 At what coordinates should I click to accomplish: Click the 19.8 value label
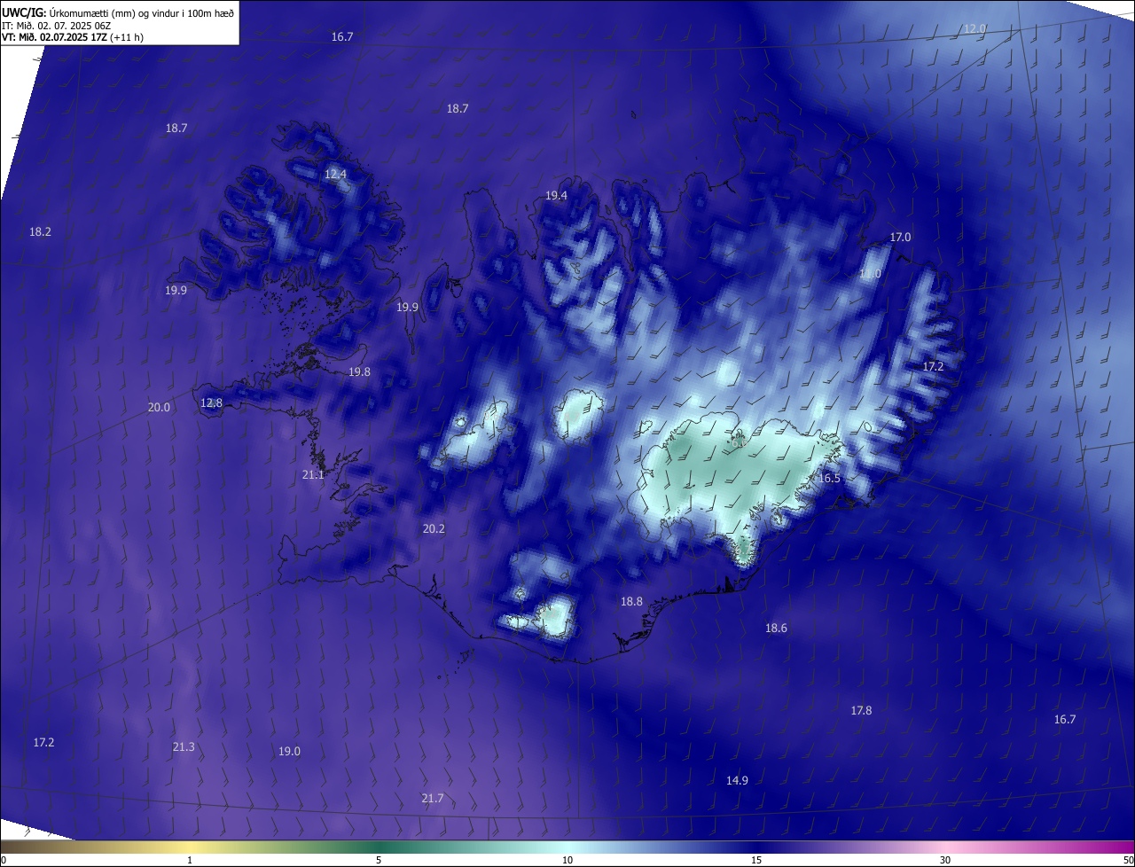point(359,372)
